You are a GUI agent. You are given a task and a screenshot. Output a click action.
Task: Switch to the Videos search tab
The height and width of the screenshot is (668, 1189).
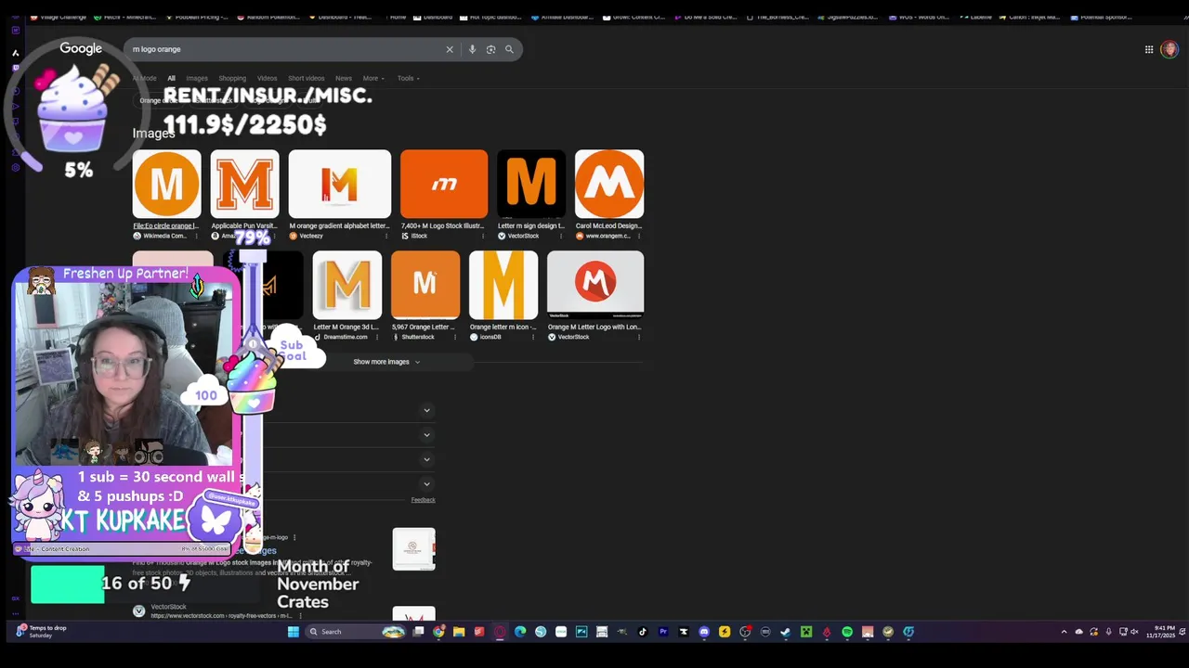click(267, 78)
